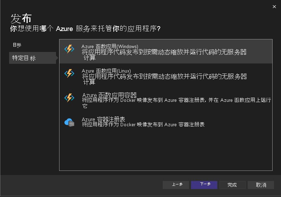Click the Azure 函数应用容器 lightning icon
This screenshot has height=197, width=281.
point(69,98)
